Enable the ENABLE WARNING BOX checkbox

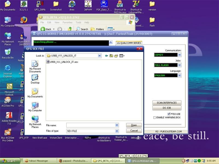click(154, 118)
